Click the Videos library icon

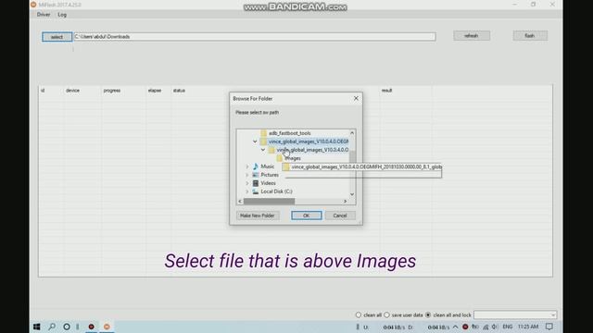pyautogui.click(x=256, y=183)
